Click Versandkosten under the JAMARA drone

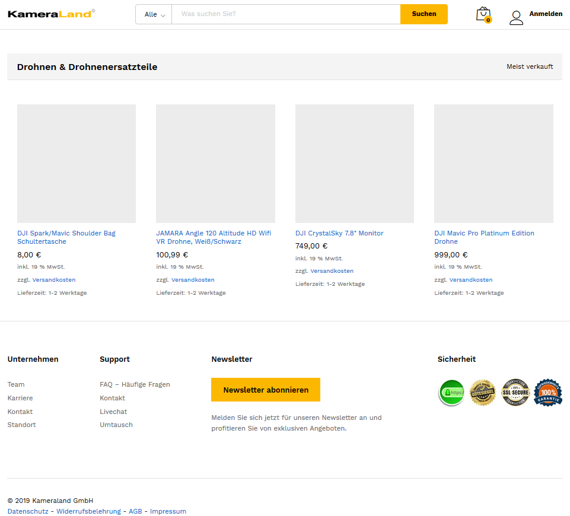pyautogui.click(x=193, y=280)
